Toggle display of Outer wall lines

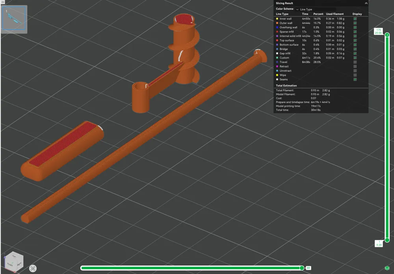click(355, 23)
